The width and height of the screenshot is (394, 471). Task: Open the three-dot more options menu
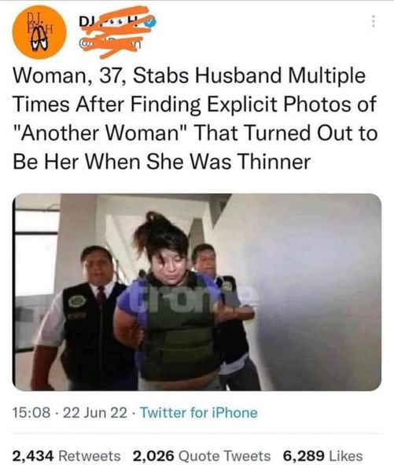[374, 22]
